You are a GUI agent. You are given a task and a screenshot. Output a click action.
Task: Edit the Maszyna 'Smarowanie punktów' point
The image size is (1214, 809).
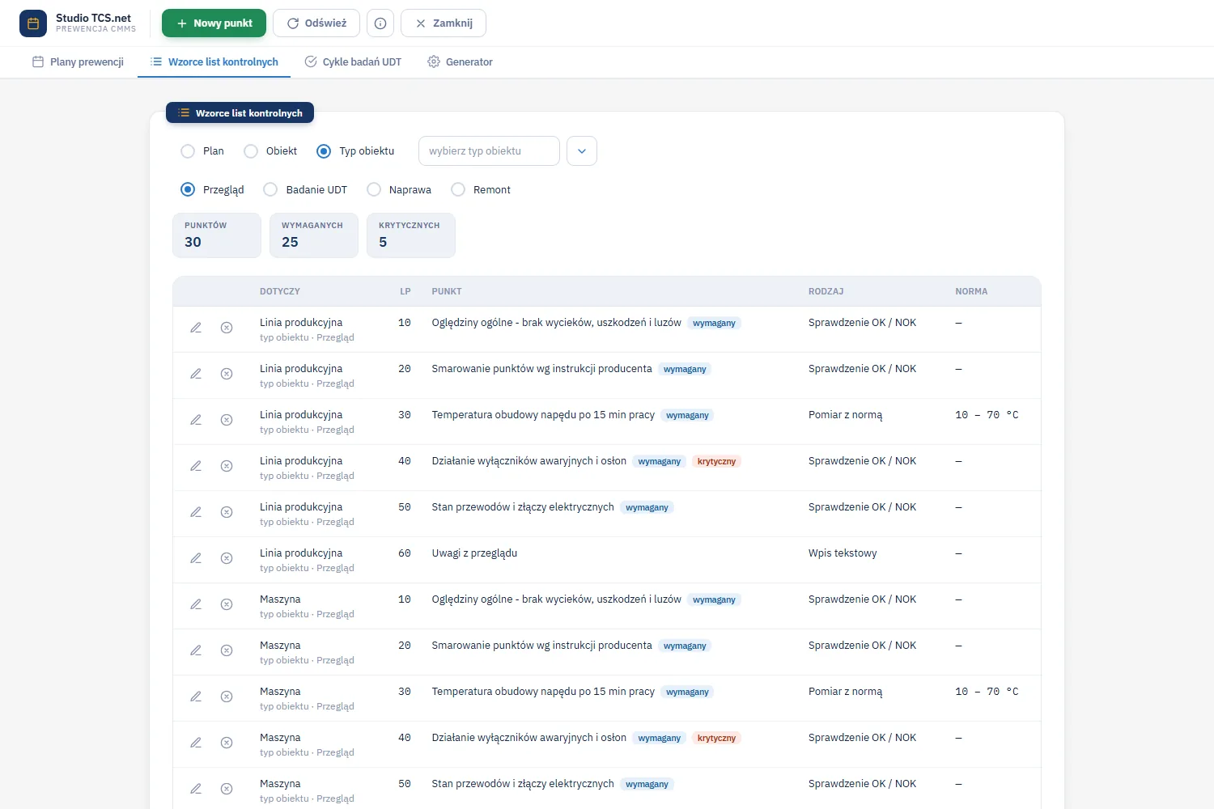tap(196, 650)
